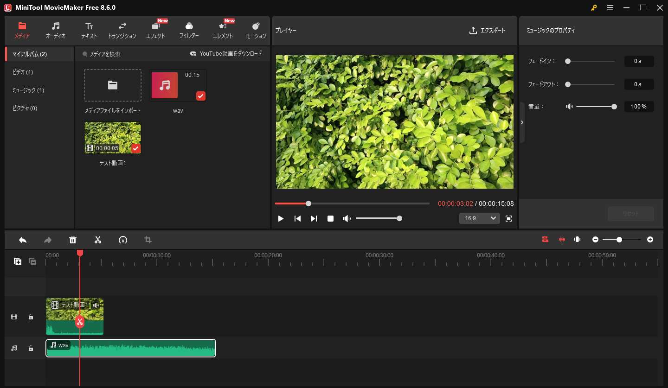668x388 pixels.
Task: Toggle the checkmark on the wav media item
Action: (x=200, y=96)
